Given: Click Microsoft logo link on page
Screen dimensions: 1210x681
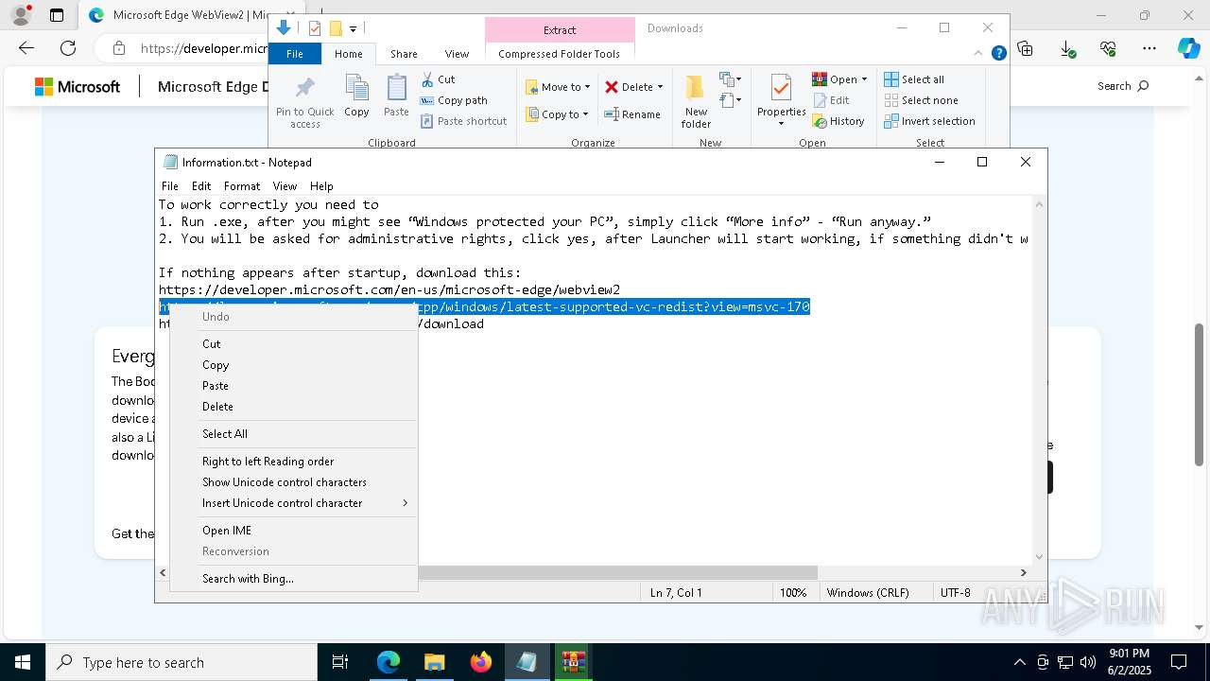Looking at the screenshot, I should (x=78, y=86).
